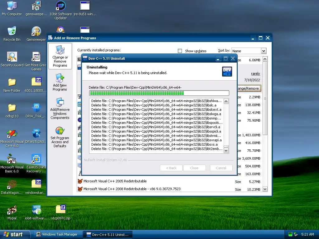Select the windowstan ISO file
The height and width of the screenshot is (239, 319).
coord(36,187)
